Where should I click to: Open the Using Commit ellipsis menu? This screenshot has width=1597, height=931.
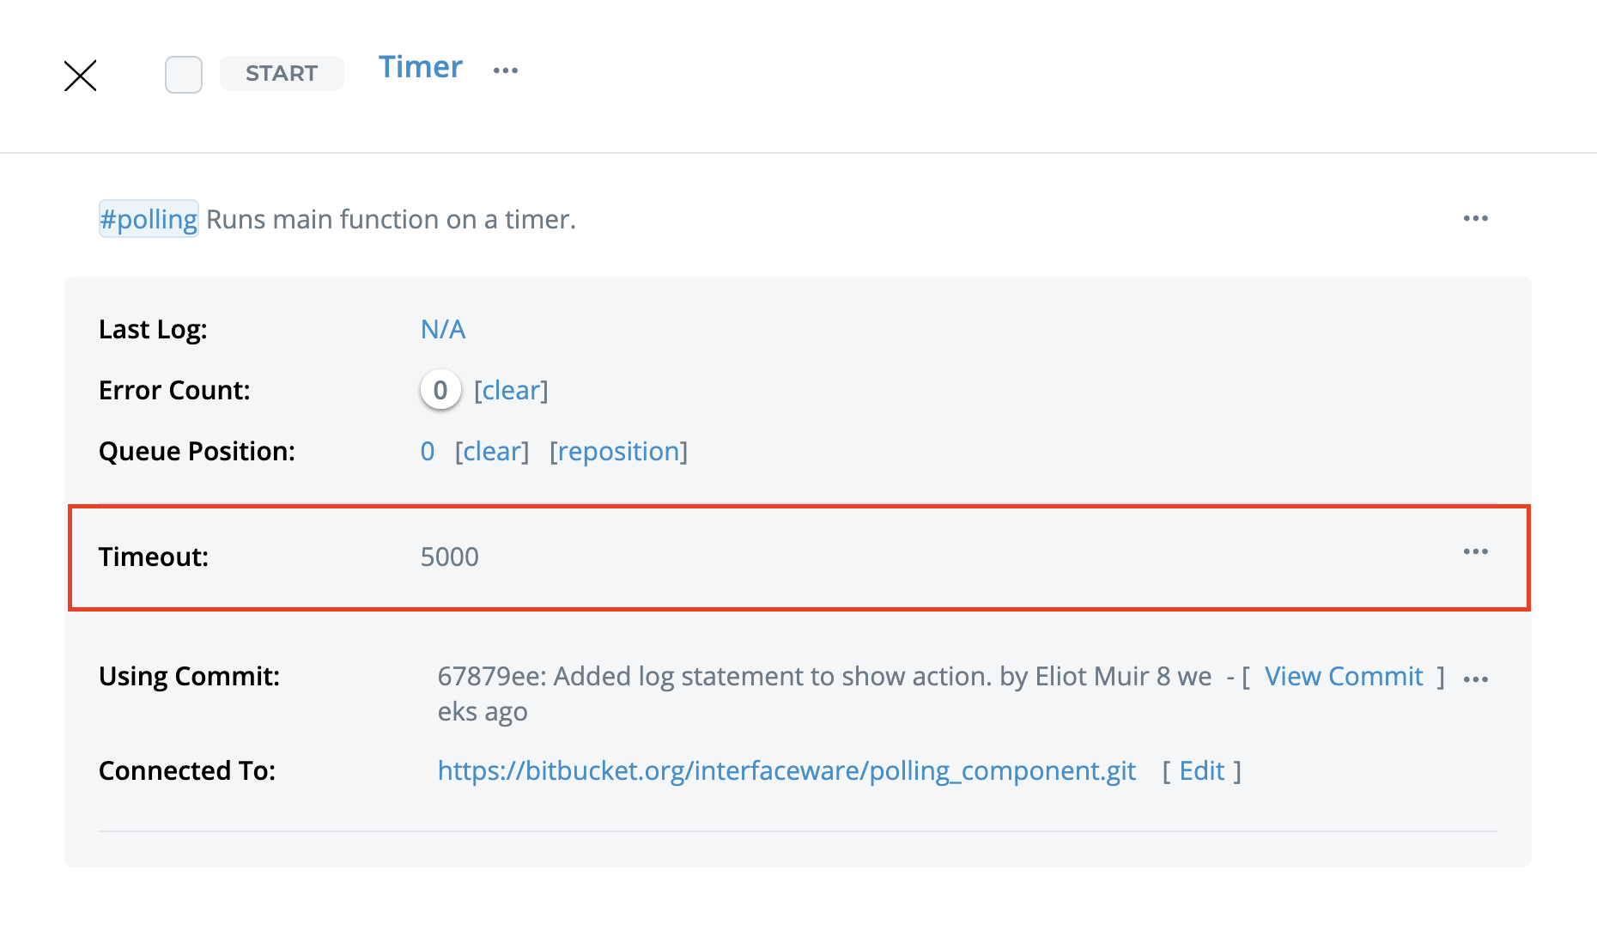1475,679
